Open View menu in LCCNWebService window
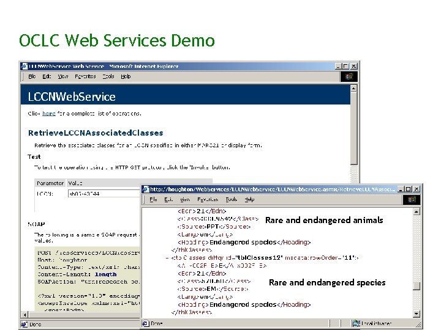The height and width of the screenshot is (330, 441). click(x=62, y=76)
